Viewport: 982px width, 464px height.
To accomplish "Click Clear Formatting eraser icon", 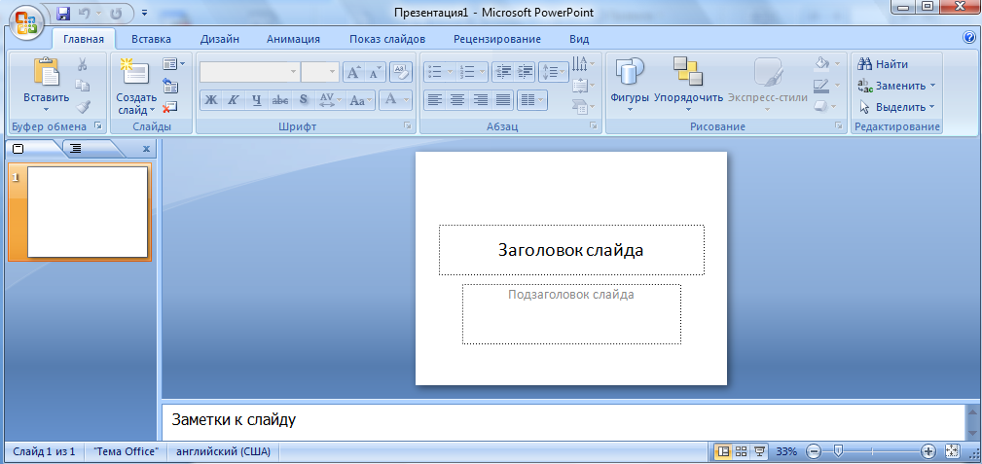I will coord(401,71).
